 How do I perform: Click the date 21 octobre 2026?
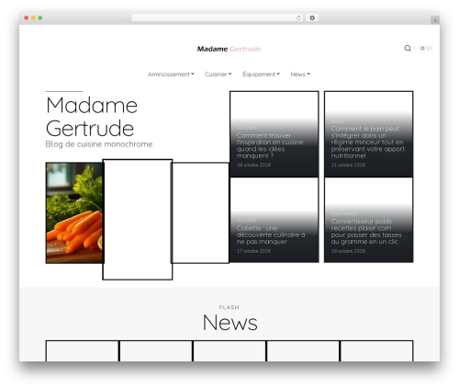coord(348,165)
